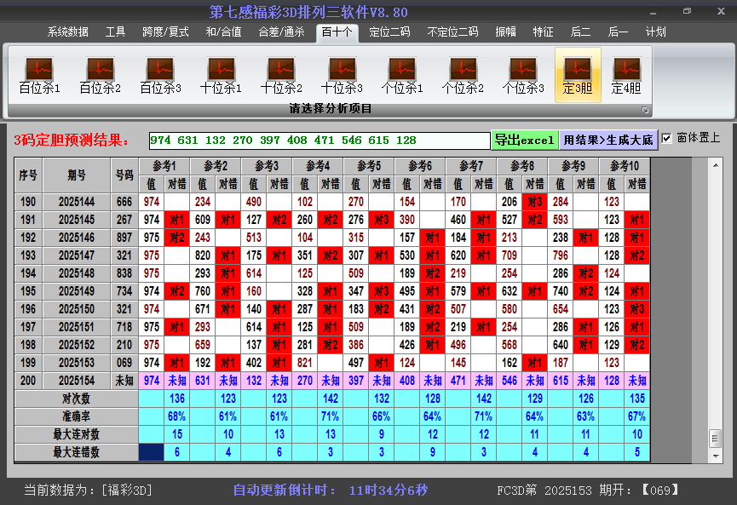Viewport: 737px width, 505px height.
Task: Click the dark blue highlighted cell in 最大连错数 row
Action: [152, 452]
